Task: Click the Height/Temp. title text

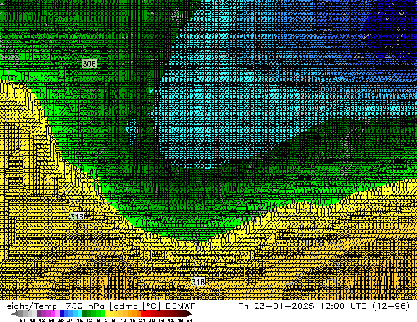Action: [30, 306]
